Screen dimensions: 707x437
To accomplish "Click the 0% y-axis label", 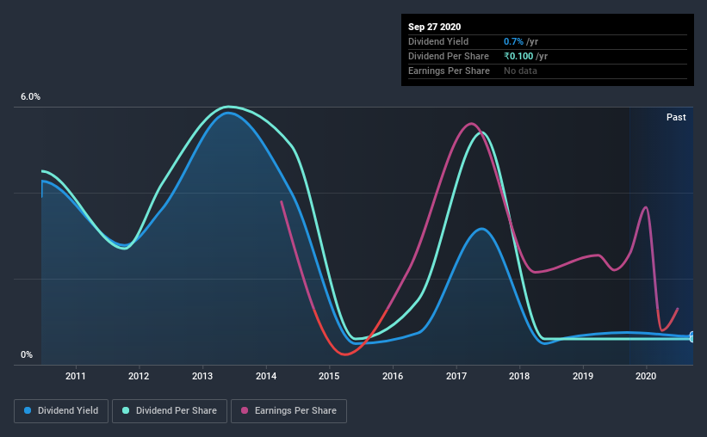I will point(27,355).
